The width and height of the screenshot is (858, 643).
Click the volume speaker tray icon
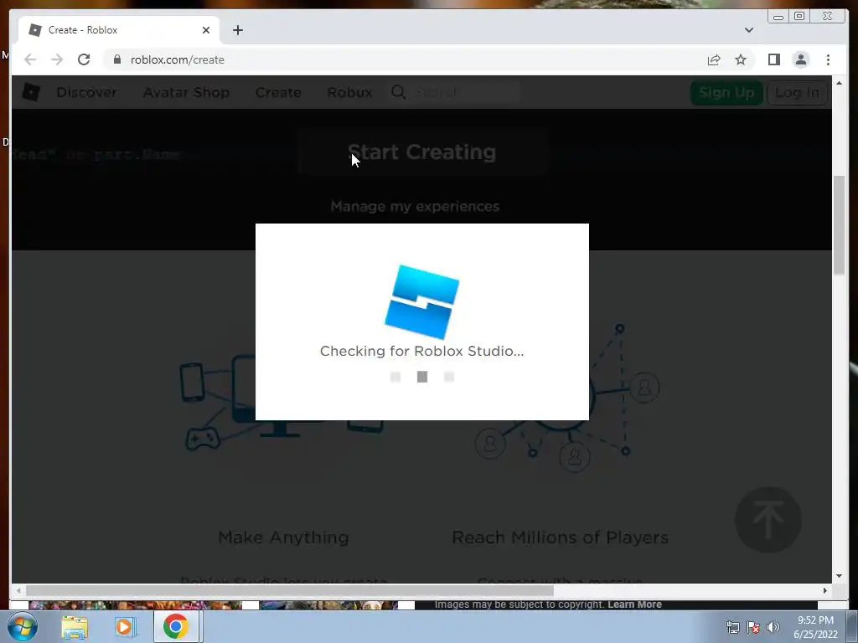(x=773, y=627)
